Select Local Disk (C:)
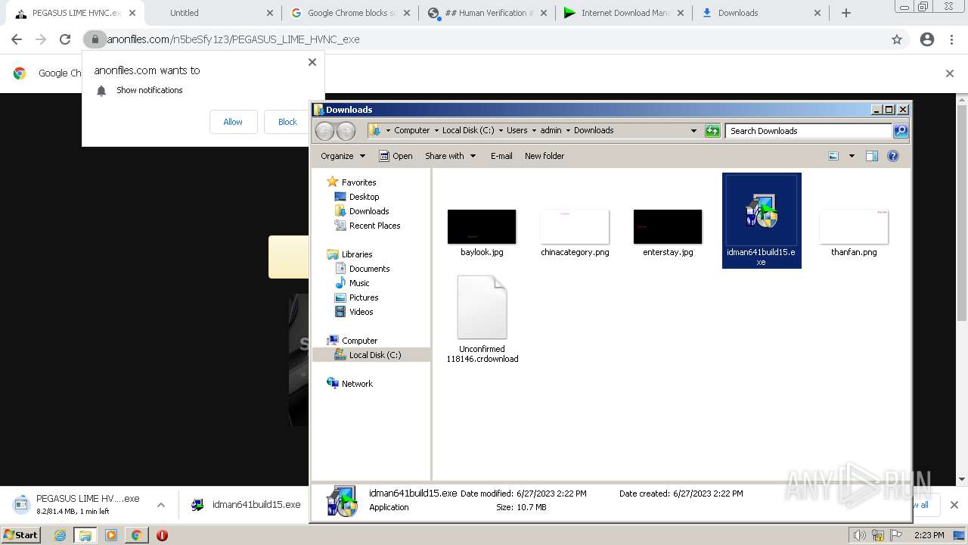Screen dimensions: 968x545 tap(375, 355)
